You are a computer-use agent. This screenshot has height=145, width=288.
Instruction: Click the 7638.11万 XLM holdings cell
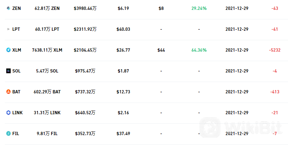47,50
